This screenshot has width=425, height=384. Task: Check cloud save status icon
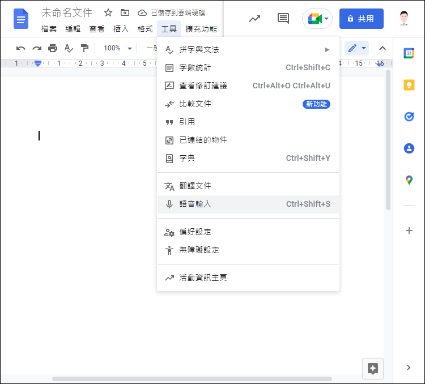pos(142,12)
